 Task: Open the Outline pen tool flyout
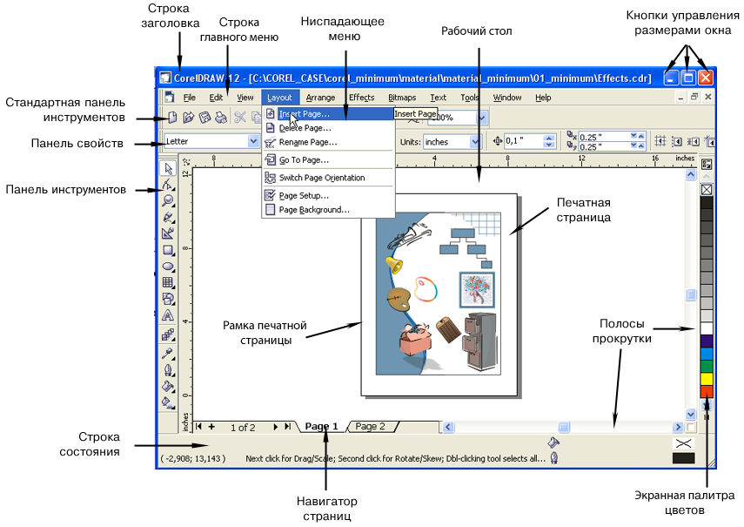tap(168, 370)
